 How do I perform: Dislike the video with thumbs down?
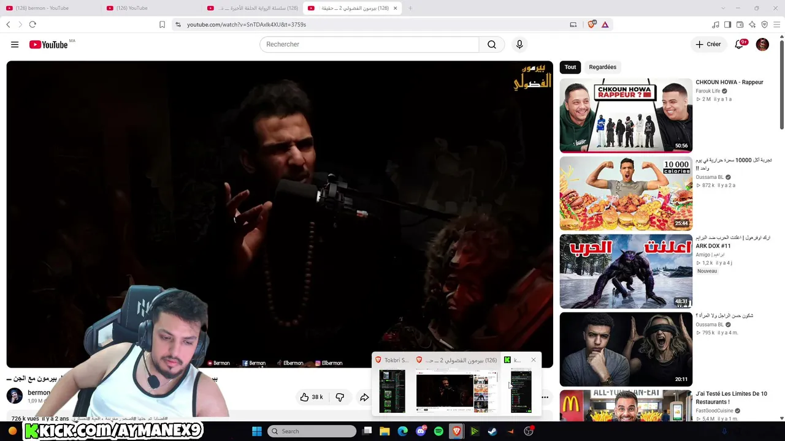340,397
